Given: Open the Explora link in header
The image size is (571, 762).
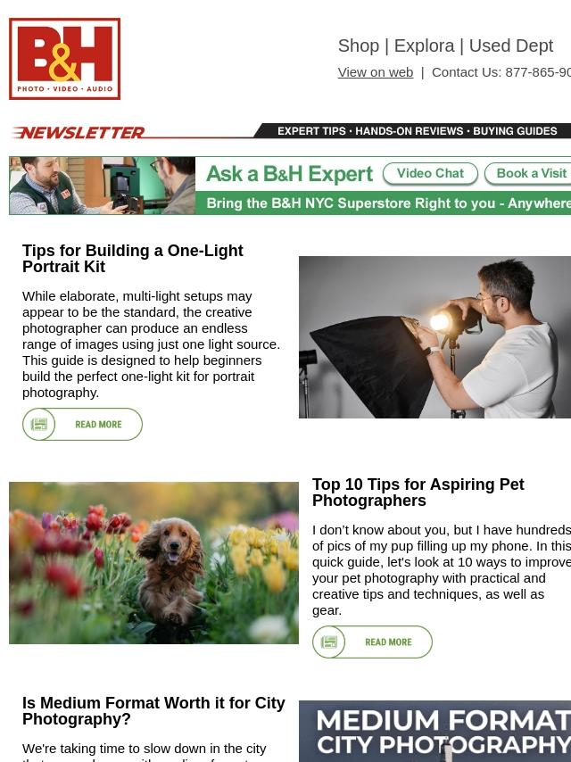Looking at the screenshot, I should [x=424, y=46].
